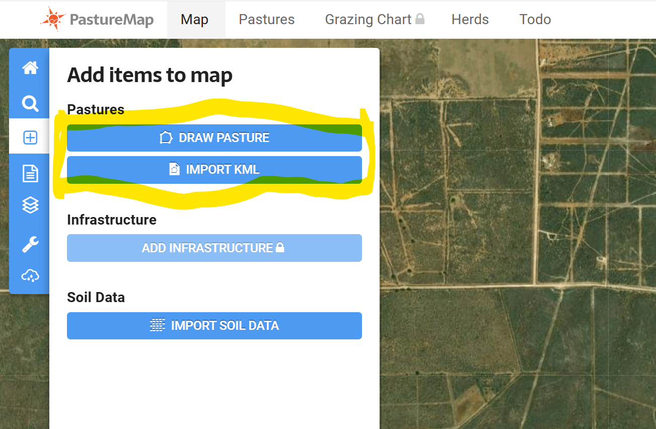Open the Home icon in sidebar

(x=30, y=68)
